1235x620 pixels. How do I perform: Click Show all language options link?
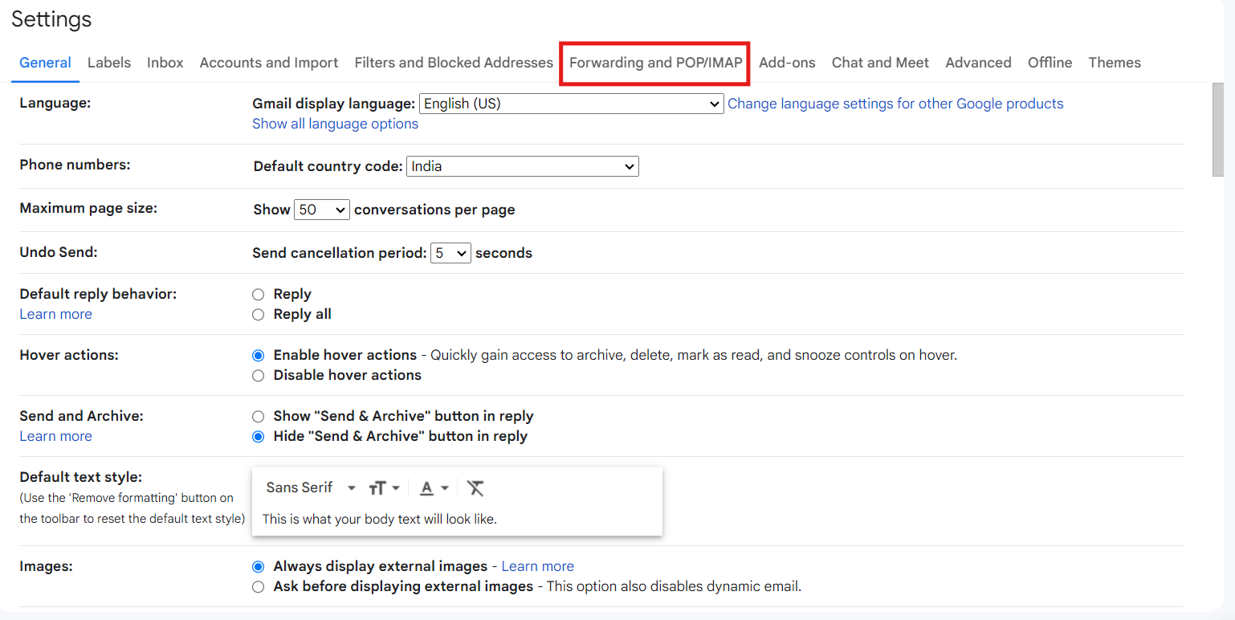tap(335, 124)
